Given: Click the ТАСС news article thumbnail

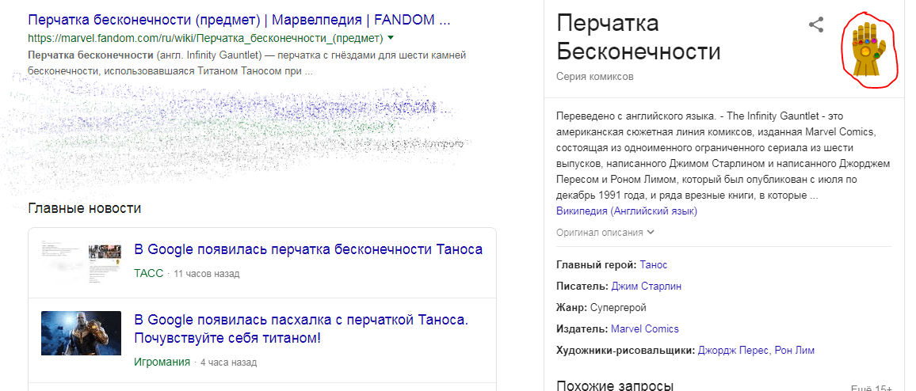Looking at the screenshot, I should [81, 263].
